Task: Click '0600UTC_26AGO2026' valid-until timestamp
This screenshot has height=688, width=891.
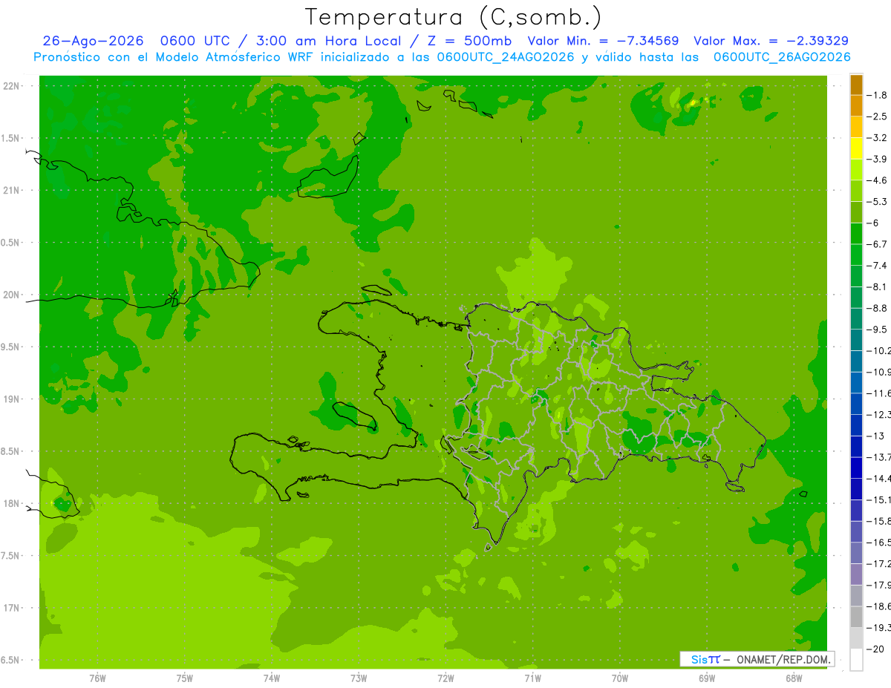Action: (x=782, y=57)
